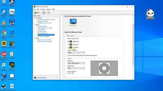163x91 pixels.
Task: Select the Aspect ratio radio button
Action: coord(68,41)
